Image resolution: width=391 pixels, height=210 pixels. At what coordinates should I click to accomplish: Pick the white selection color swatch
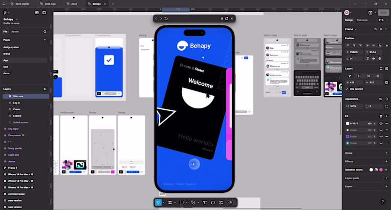coord(371,169)
